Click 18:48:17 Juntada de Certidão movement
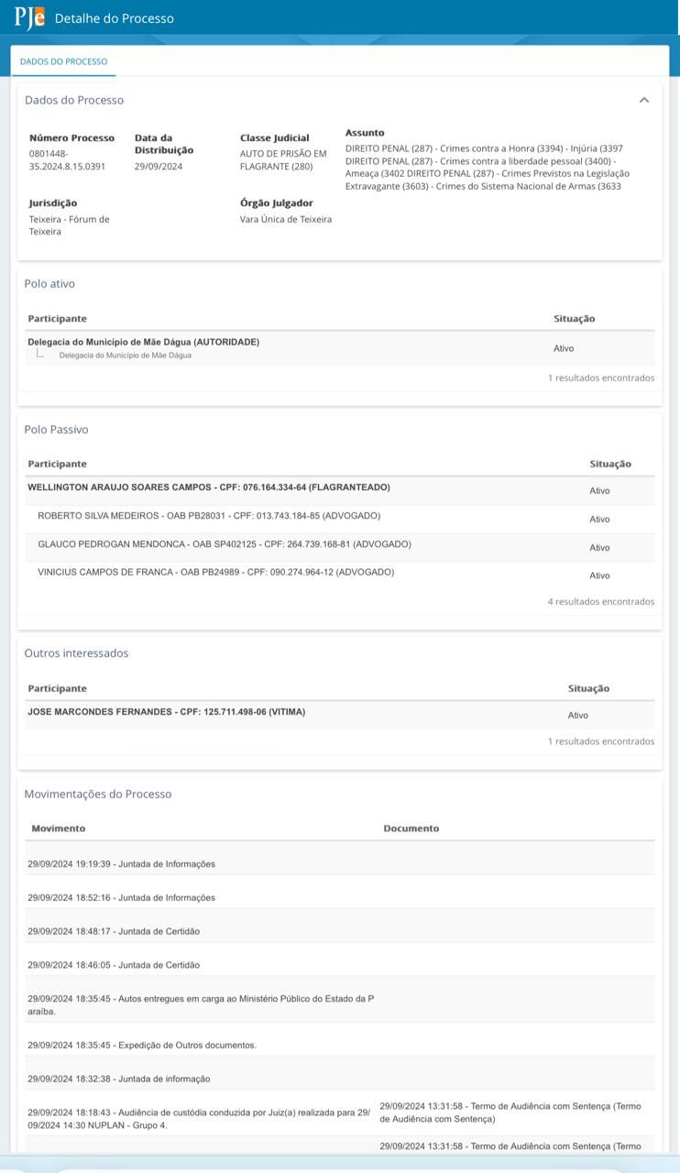 (x=114, y=931)
